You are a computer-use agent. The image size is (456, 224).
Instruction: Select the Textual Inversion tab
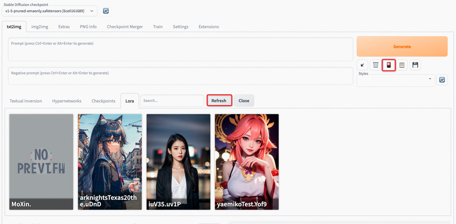tap(26, 101)
